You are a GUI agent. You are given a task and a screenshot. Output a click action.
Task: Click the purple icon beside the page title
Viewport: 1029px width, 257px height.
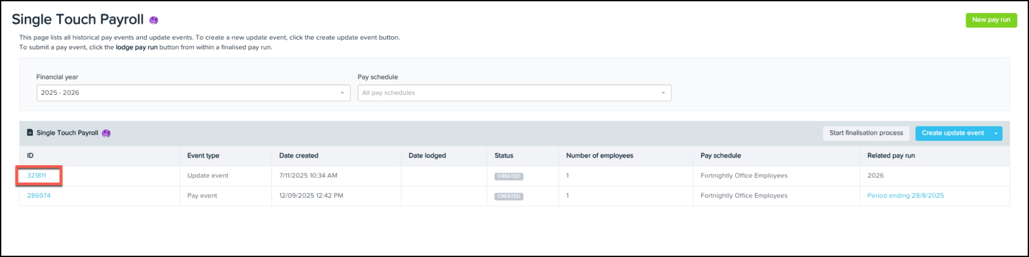[x=154, y=20]
